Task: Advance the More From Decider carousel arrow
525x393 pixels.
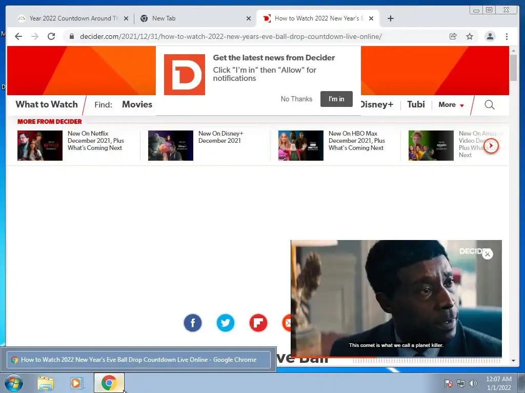Action: (x=491, y=145)
